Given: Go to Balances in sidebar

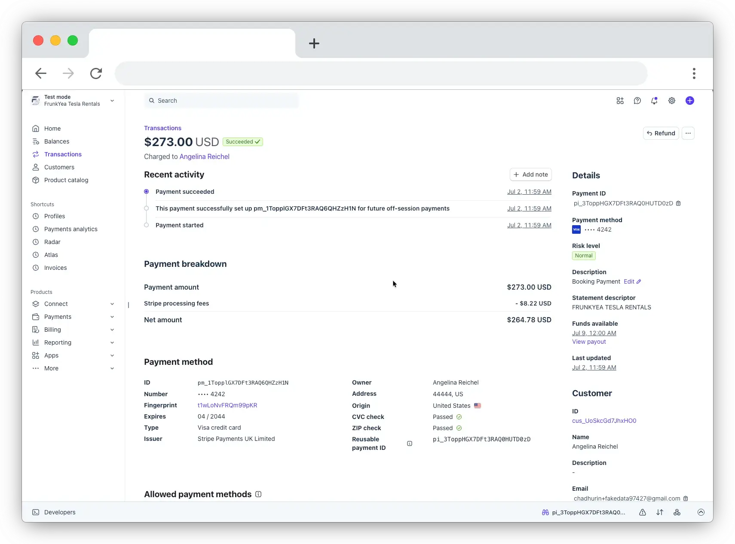Looking at the screenshot, I should click(57, 141).
